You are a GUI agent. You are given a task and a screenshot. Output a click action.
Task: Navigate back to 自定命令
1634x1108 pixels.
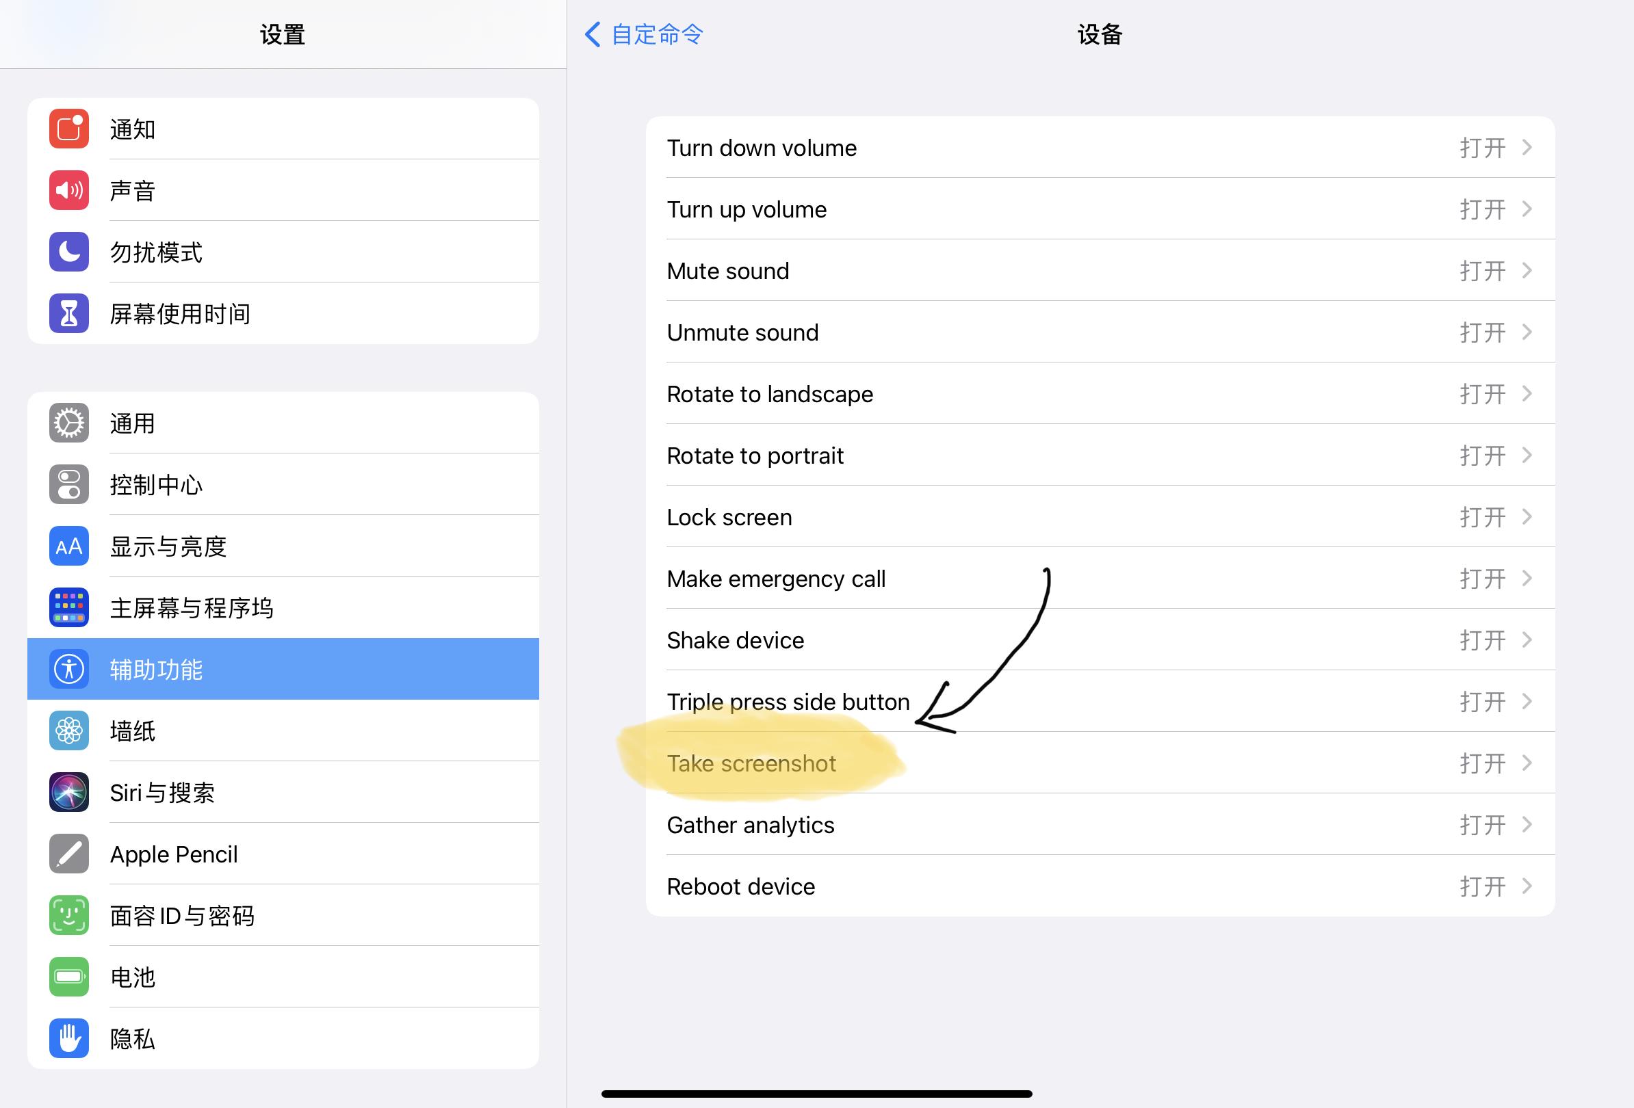point(645,34)
